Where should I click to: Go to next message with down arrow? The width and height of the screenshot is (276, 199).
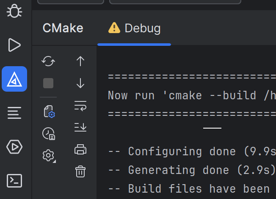80,83
